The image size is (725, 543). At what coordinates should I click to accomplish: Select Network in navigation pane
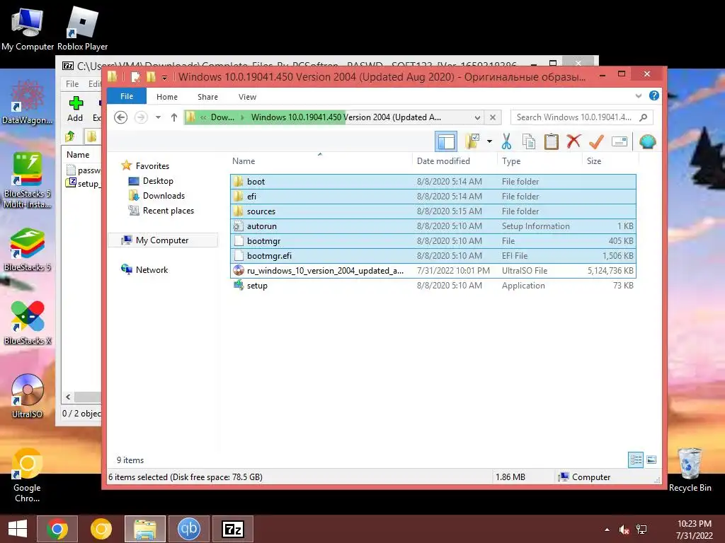(152, 269)
